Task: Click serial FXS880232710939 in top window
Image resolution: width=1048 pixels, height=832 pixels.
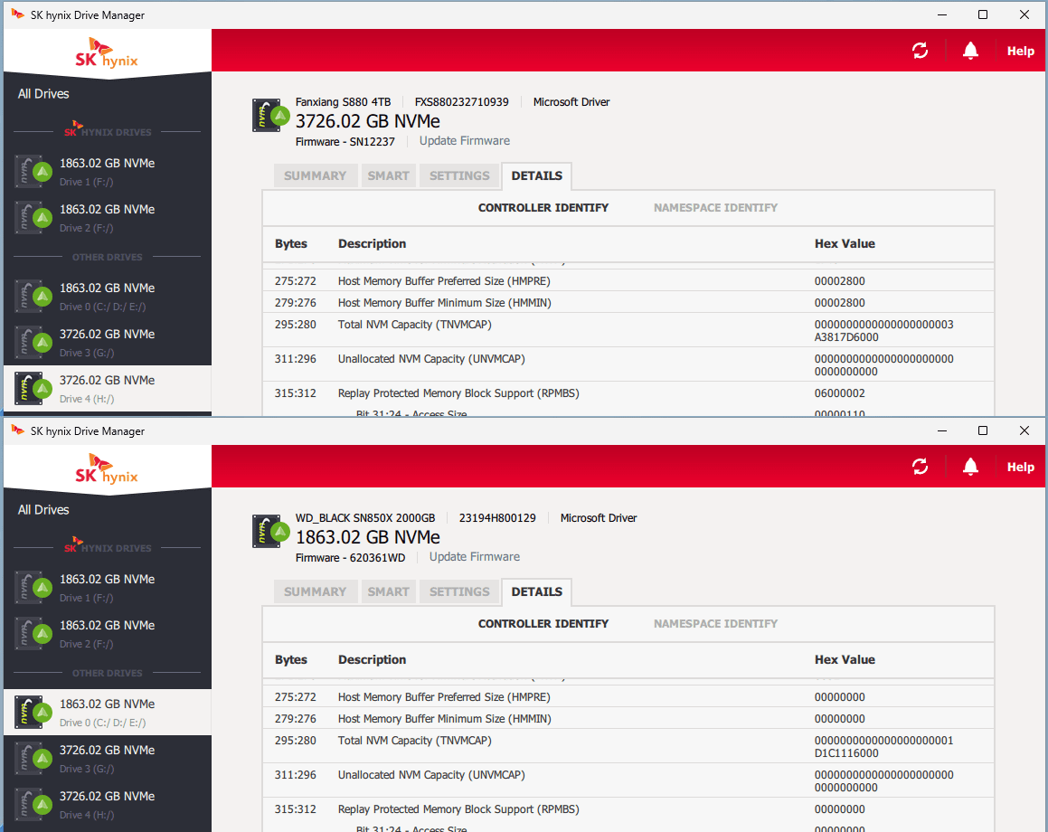Action: [462, 102]
